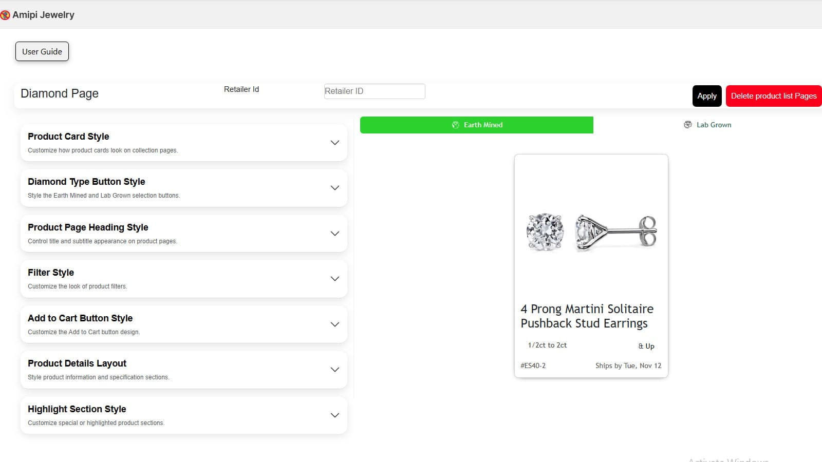Click the #ES40-2 product code
The width and height of the screenshot is (822, 462).
533,366
